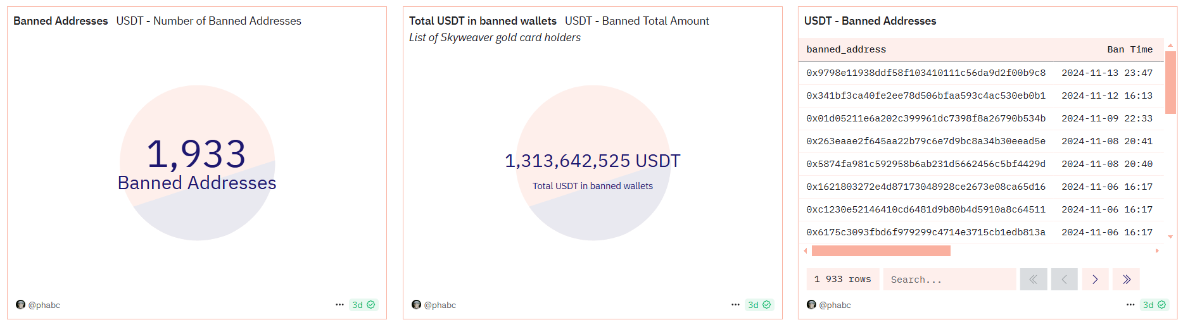Open three-dot menu on Total USDT panel

point(735,305)
